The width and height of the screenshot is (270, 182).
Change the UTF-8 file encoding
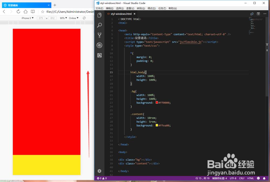233,178
